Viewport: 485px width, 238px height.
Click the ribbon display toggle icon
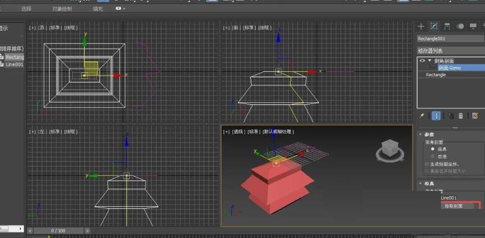tap(119, 9)
